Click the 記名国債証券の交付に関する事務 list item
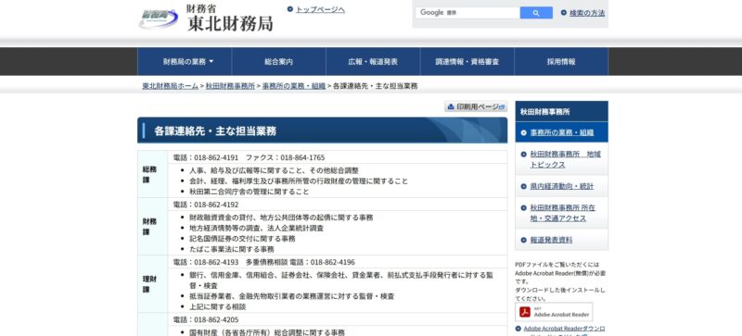 coord(242,239)
